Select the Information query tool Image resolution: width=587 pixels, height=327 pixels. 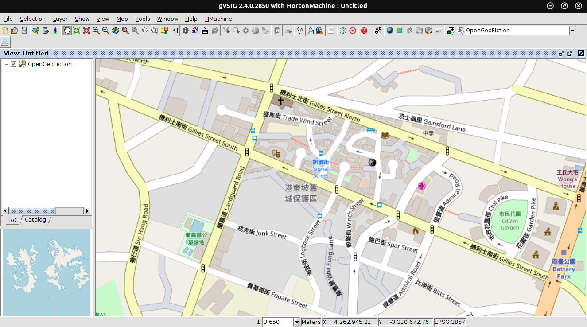[x=185, y=31]
